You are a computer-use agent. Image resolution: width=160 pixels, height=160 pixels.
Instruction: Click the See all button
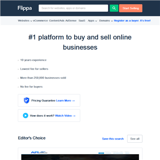click(135, 139)
